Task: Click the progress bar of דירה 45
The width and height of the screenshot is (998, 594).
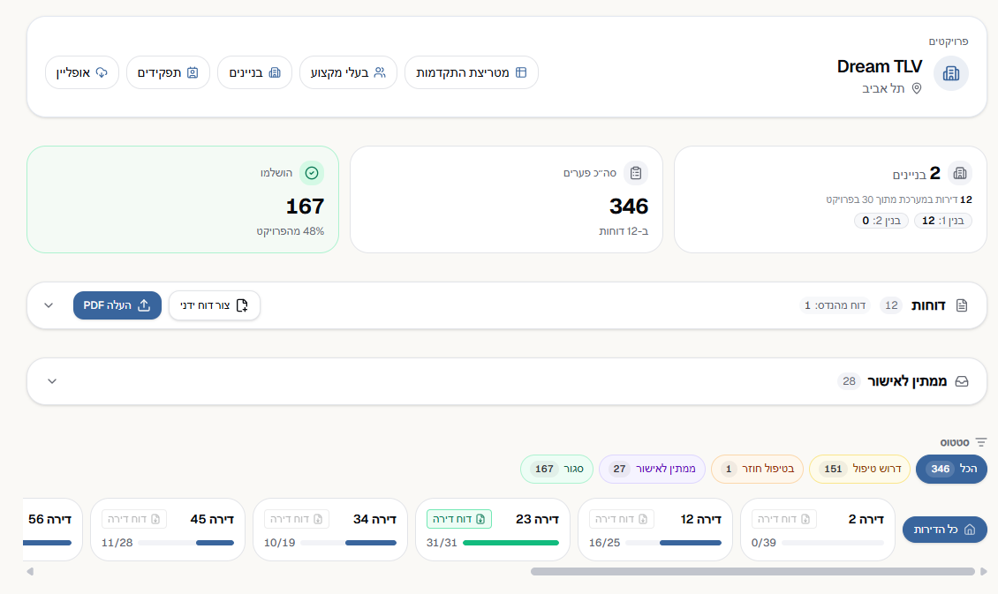Action: click(185, 543)
